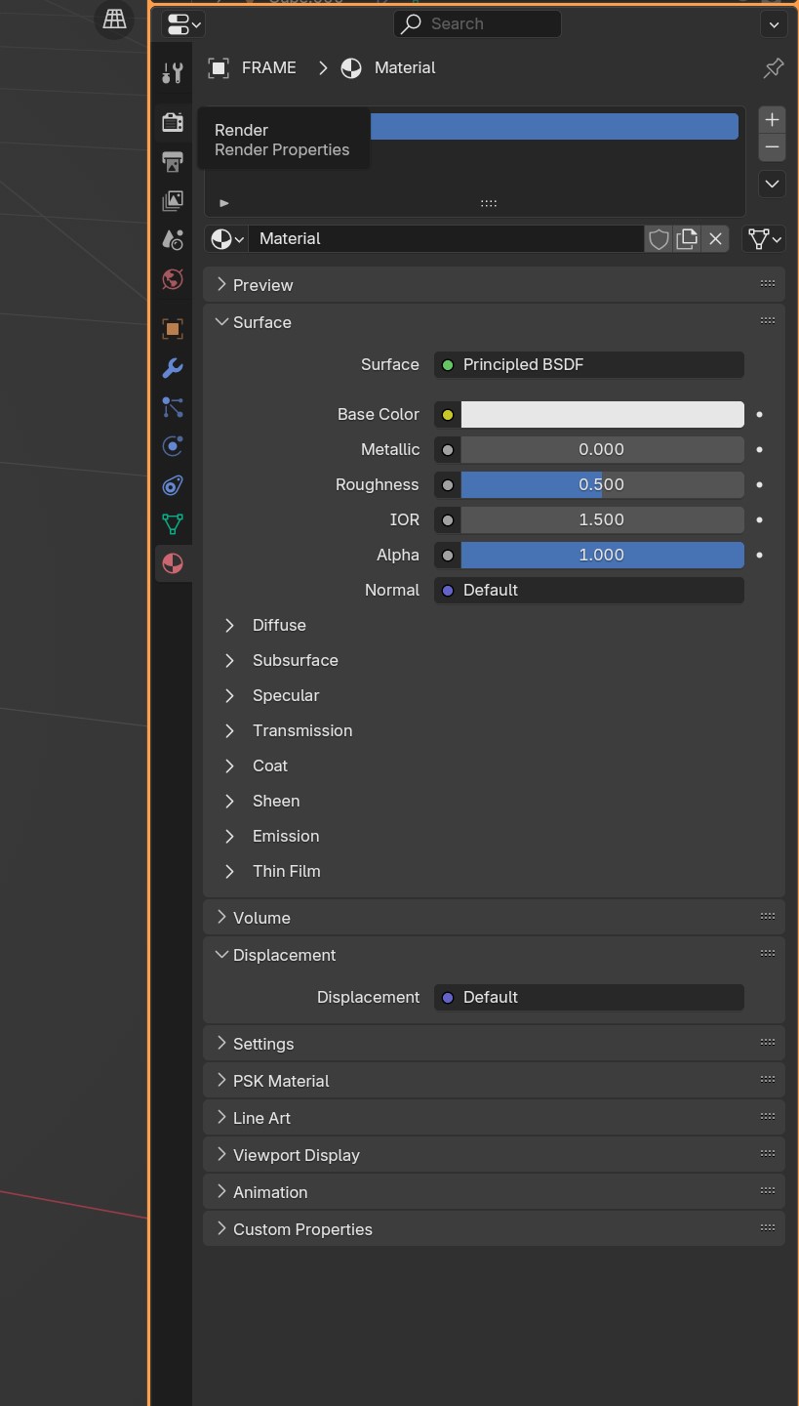Click the FRAME object icon in breadcrumb
The image size is (799, 1406).
pos(219,67)
